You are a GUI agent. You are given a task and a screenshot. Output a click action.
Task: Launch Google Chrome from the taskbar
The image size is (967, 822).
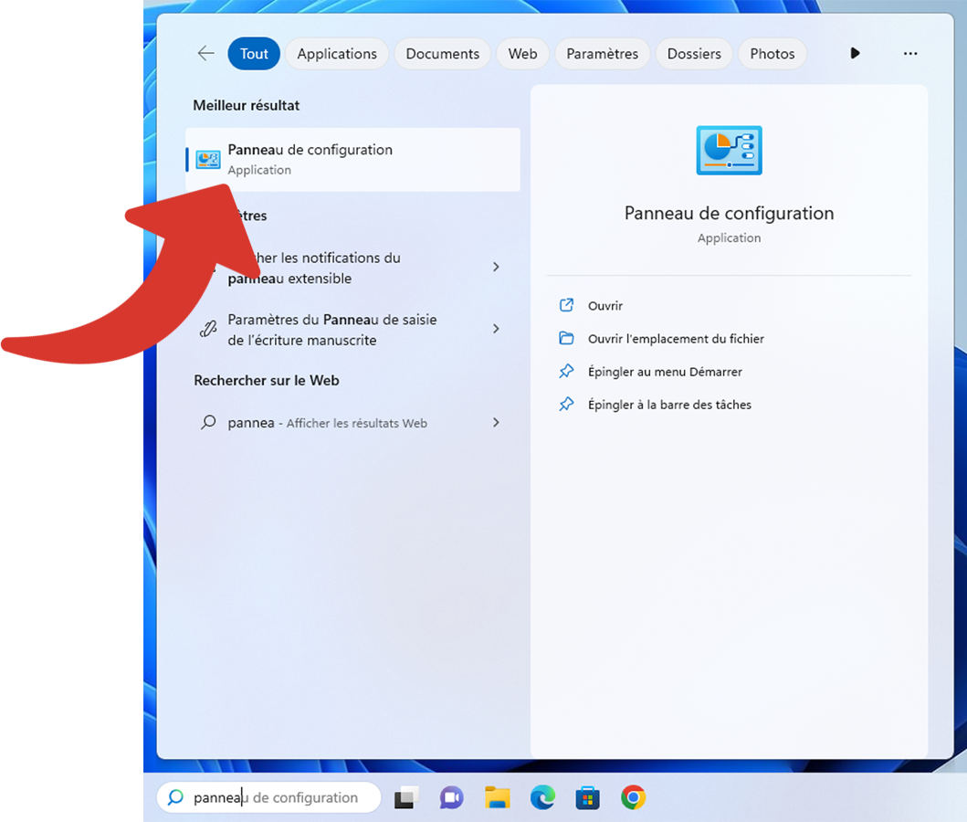[633, 797]
